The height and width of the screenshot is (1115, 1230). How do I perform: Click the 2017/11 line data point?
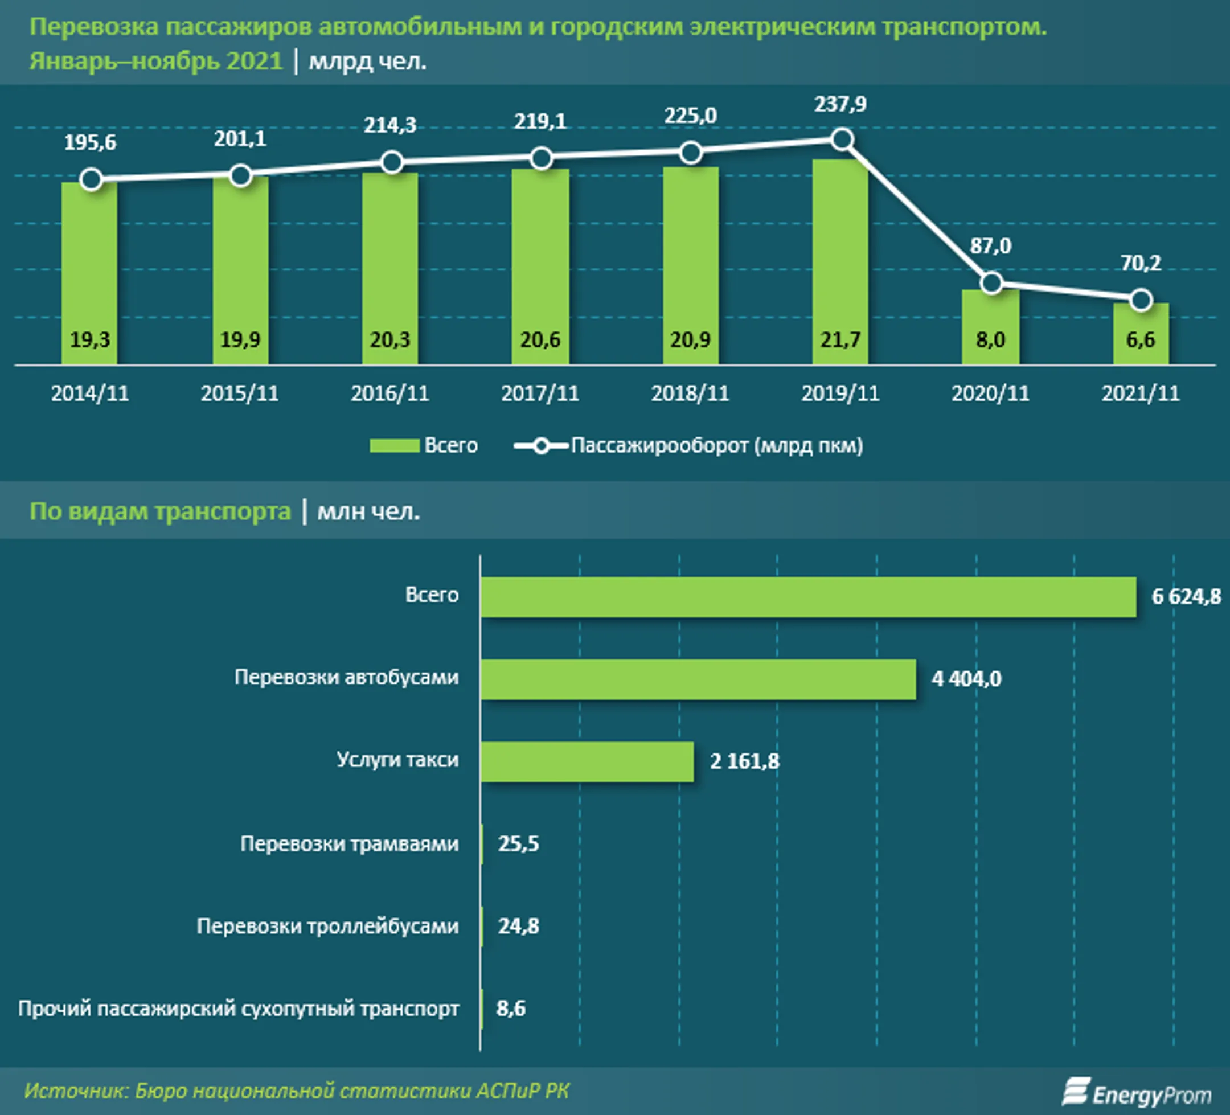point(541,159)
